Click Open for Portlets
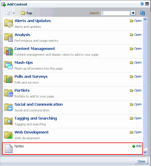The width and height of the screenshot is (151, 166). tap(136, 91)
